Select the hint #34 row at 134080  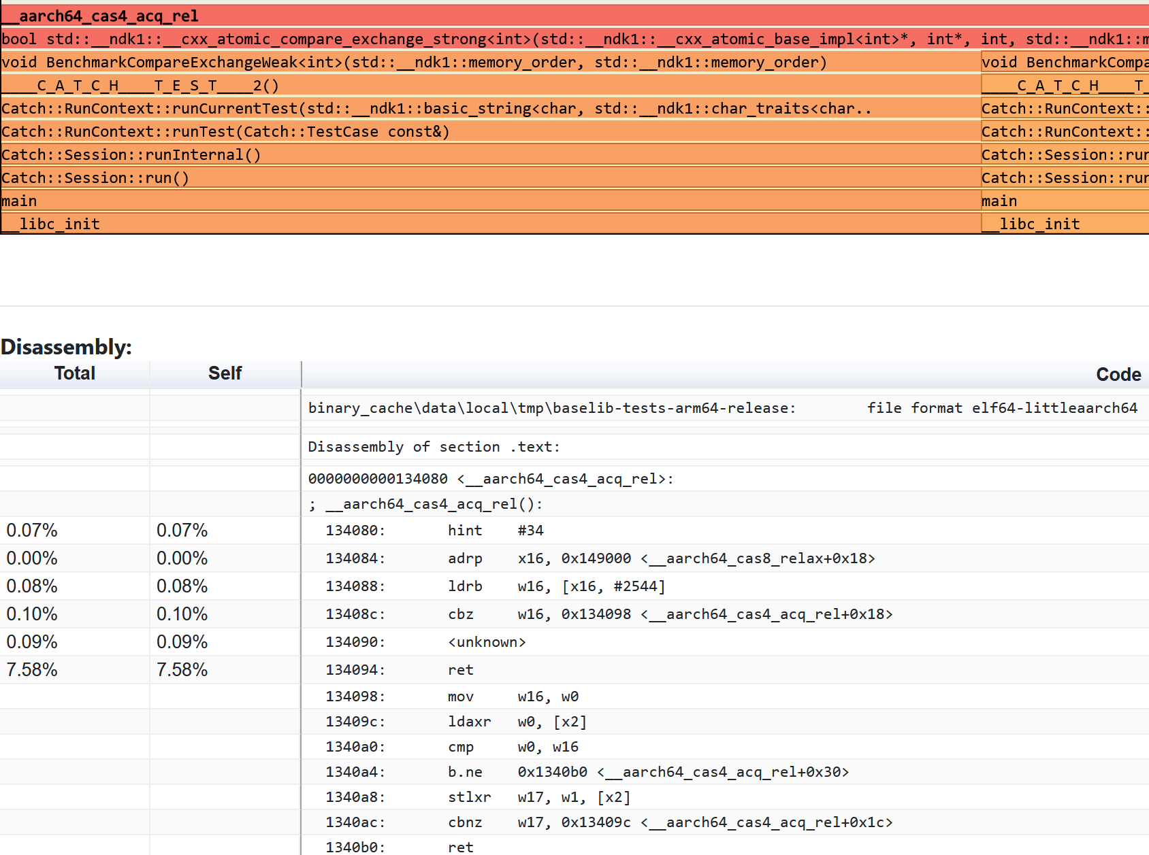[465, 531]
